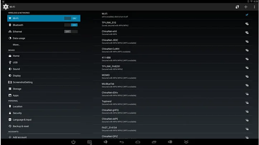Uncheck the Wi-Fi enabled checkbox
Viewport: 259px width, 145px height.
point(247,15)
